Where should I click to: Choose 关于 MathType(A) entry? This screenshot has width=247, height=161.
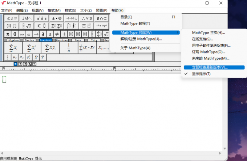[x=146, y=48]
